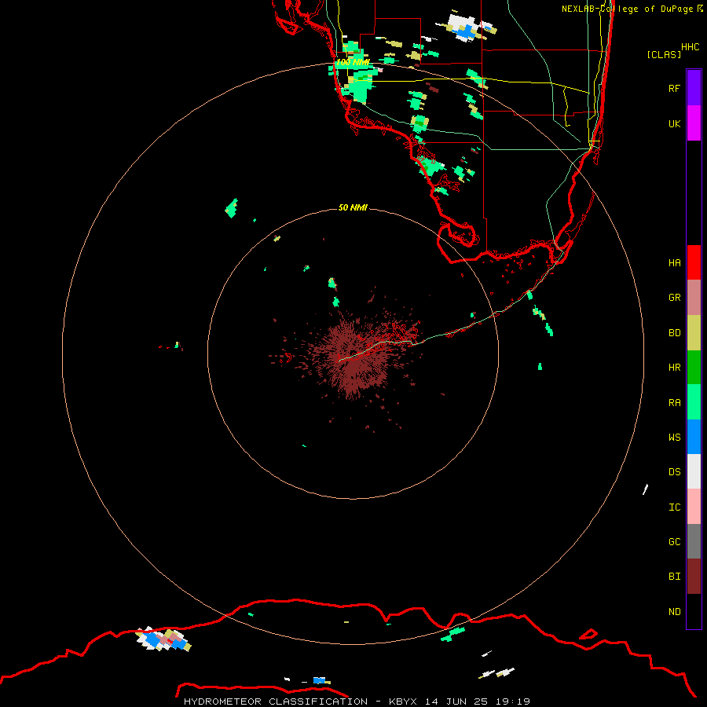Click the BI legend label
The height and width of the screenshot is (707, 707).
pos(674,577)
